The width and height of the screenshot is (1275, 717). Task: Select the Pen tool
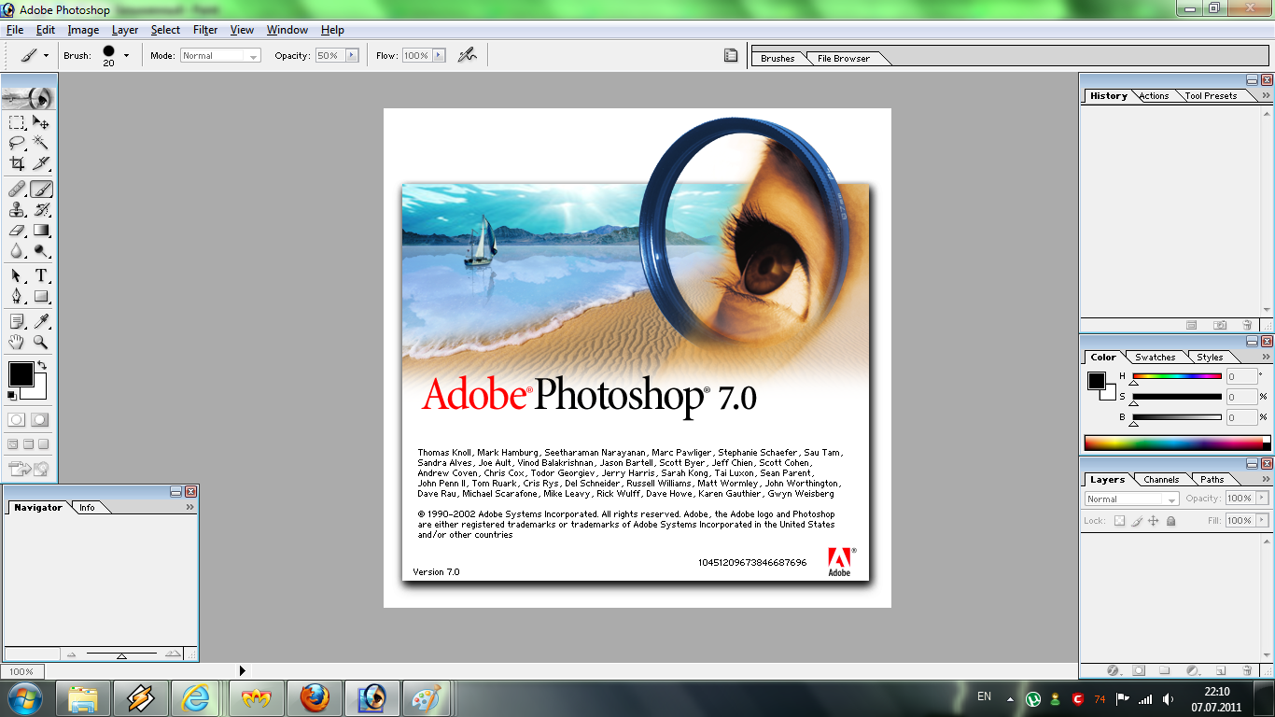tap(17, 296)
